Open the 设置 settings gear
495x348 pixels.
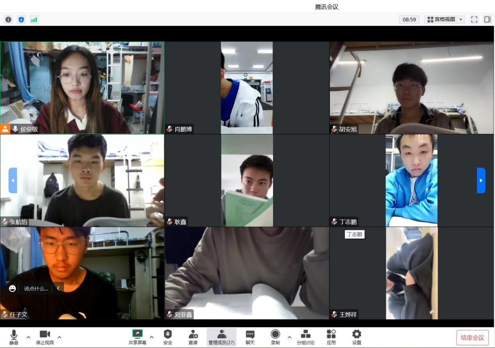pos(357,337)
